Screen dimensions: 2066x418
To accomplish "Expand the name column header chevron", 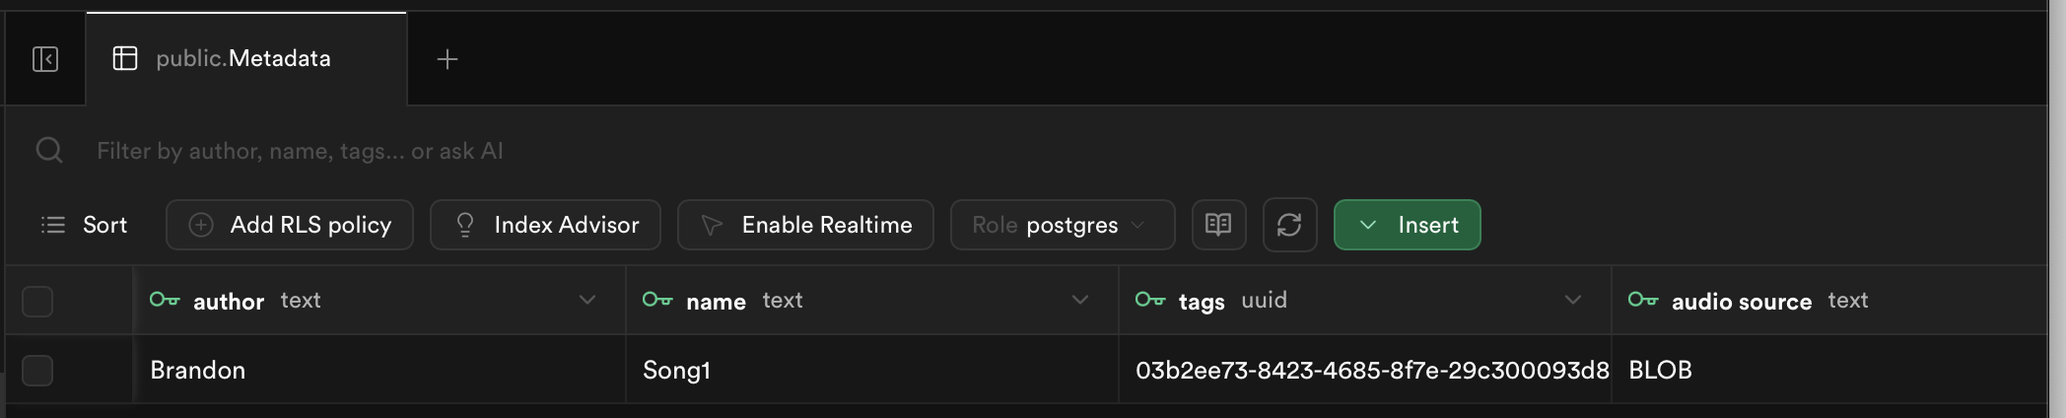I will [x=1080, y=300].
